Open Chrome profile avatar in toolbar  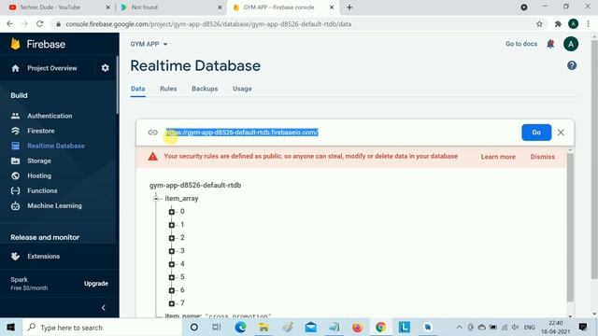(x=573, y=24)
